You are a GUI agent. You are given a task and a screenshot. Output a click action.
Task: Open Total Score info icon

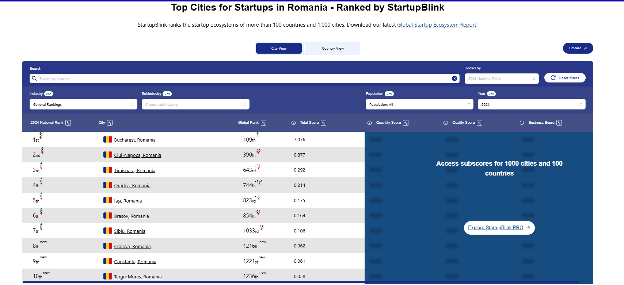[x=293, y=123]
